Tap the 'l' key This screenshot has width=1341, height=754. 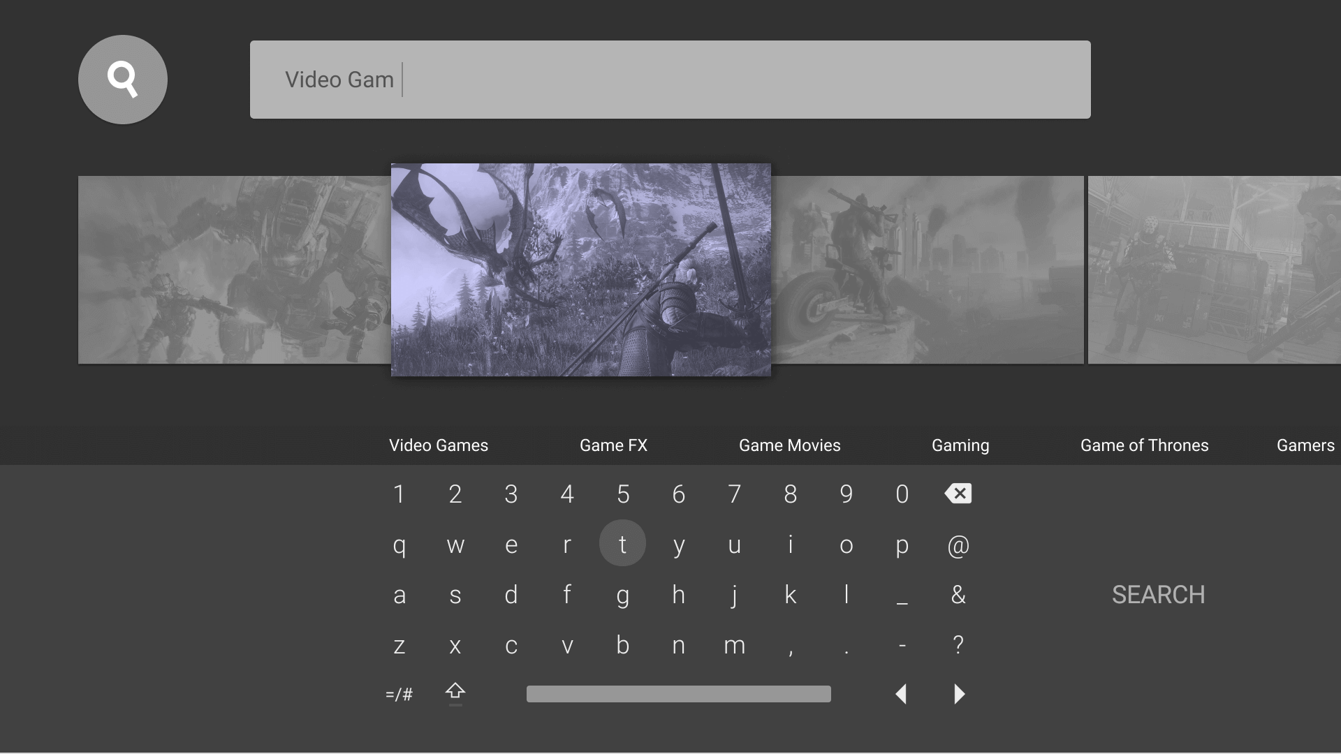(x=847, y=595)
